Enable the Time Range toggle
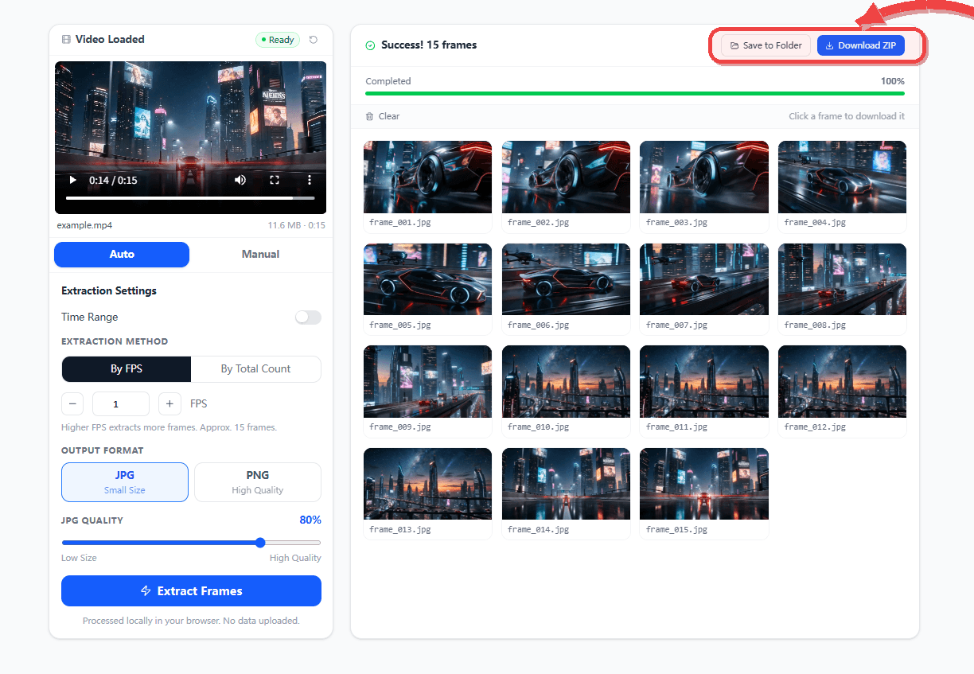Image resolution: width=974 pixels, height=674 pixels. [x=308, y=318]
